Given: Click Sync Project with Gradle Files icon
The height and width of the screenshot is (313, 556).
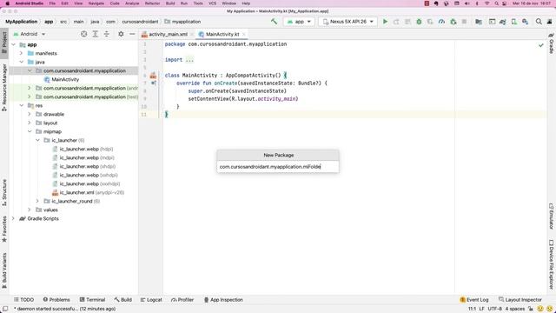Looking at the screenshot, I should coord(502,22).
